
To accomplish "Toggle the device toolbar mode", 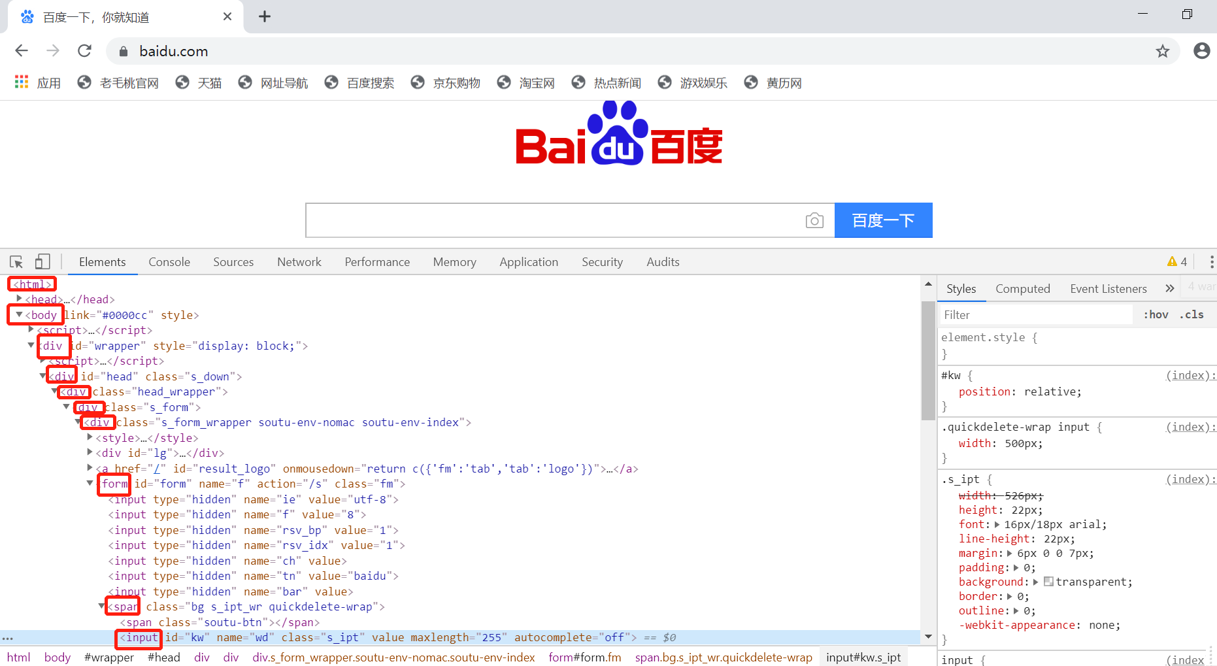I will [42, 261].
